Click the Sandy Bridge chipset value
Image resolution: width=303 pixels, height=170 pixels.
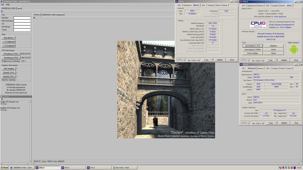point(276,84)
